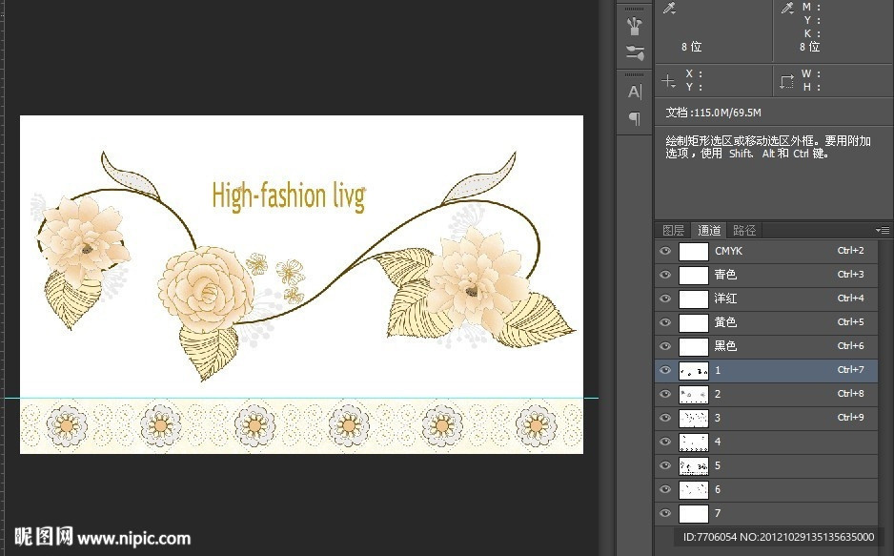
Task: Open the Brush settings panel icon
Action: coord(635,53)
